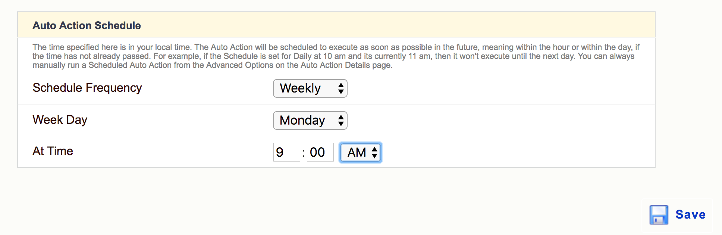
Task: Click the local time explanation paragraph
Action: coord(336,56)
